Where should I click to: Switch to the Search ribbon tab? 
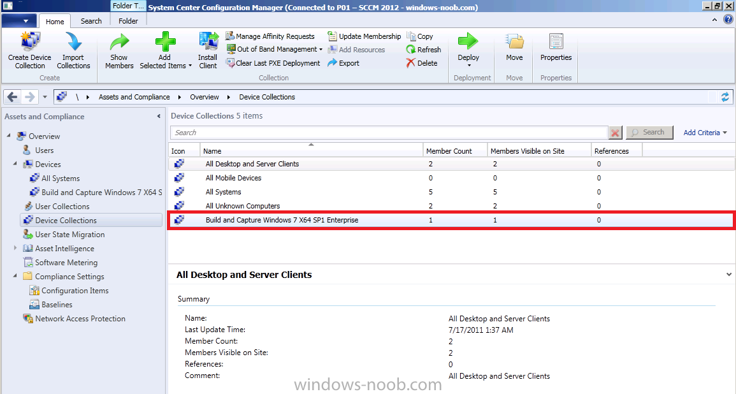(91, 21)
